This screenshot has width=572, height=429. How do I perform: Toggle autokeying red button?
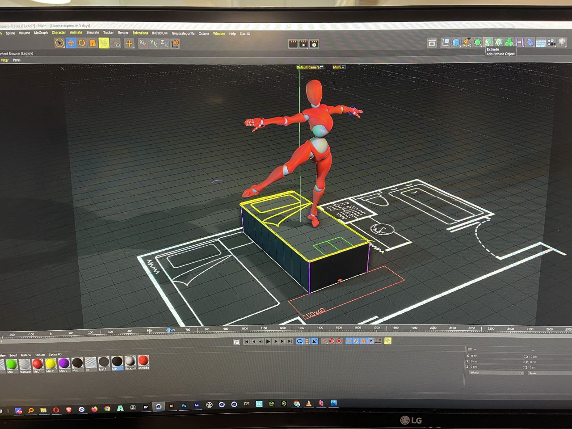[332, 341]
